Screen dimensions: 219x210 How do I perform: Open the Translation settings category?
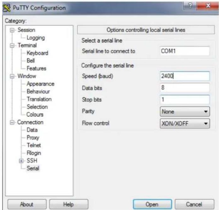click(x=39, y=99)
